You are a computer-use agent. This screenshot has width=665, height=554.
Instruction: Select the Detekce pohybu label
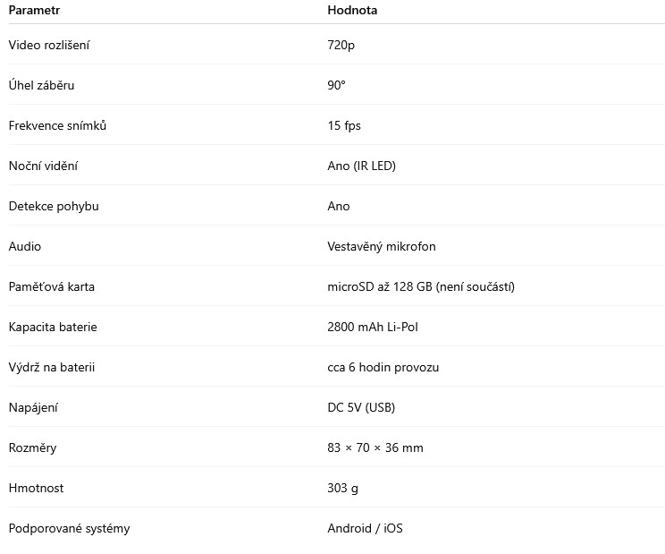pyautogui.click(x=54, y=207)
